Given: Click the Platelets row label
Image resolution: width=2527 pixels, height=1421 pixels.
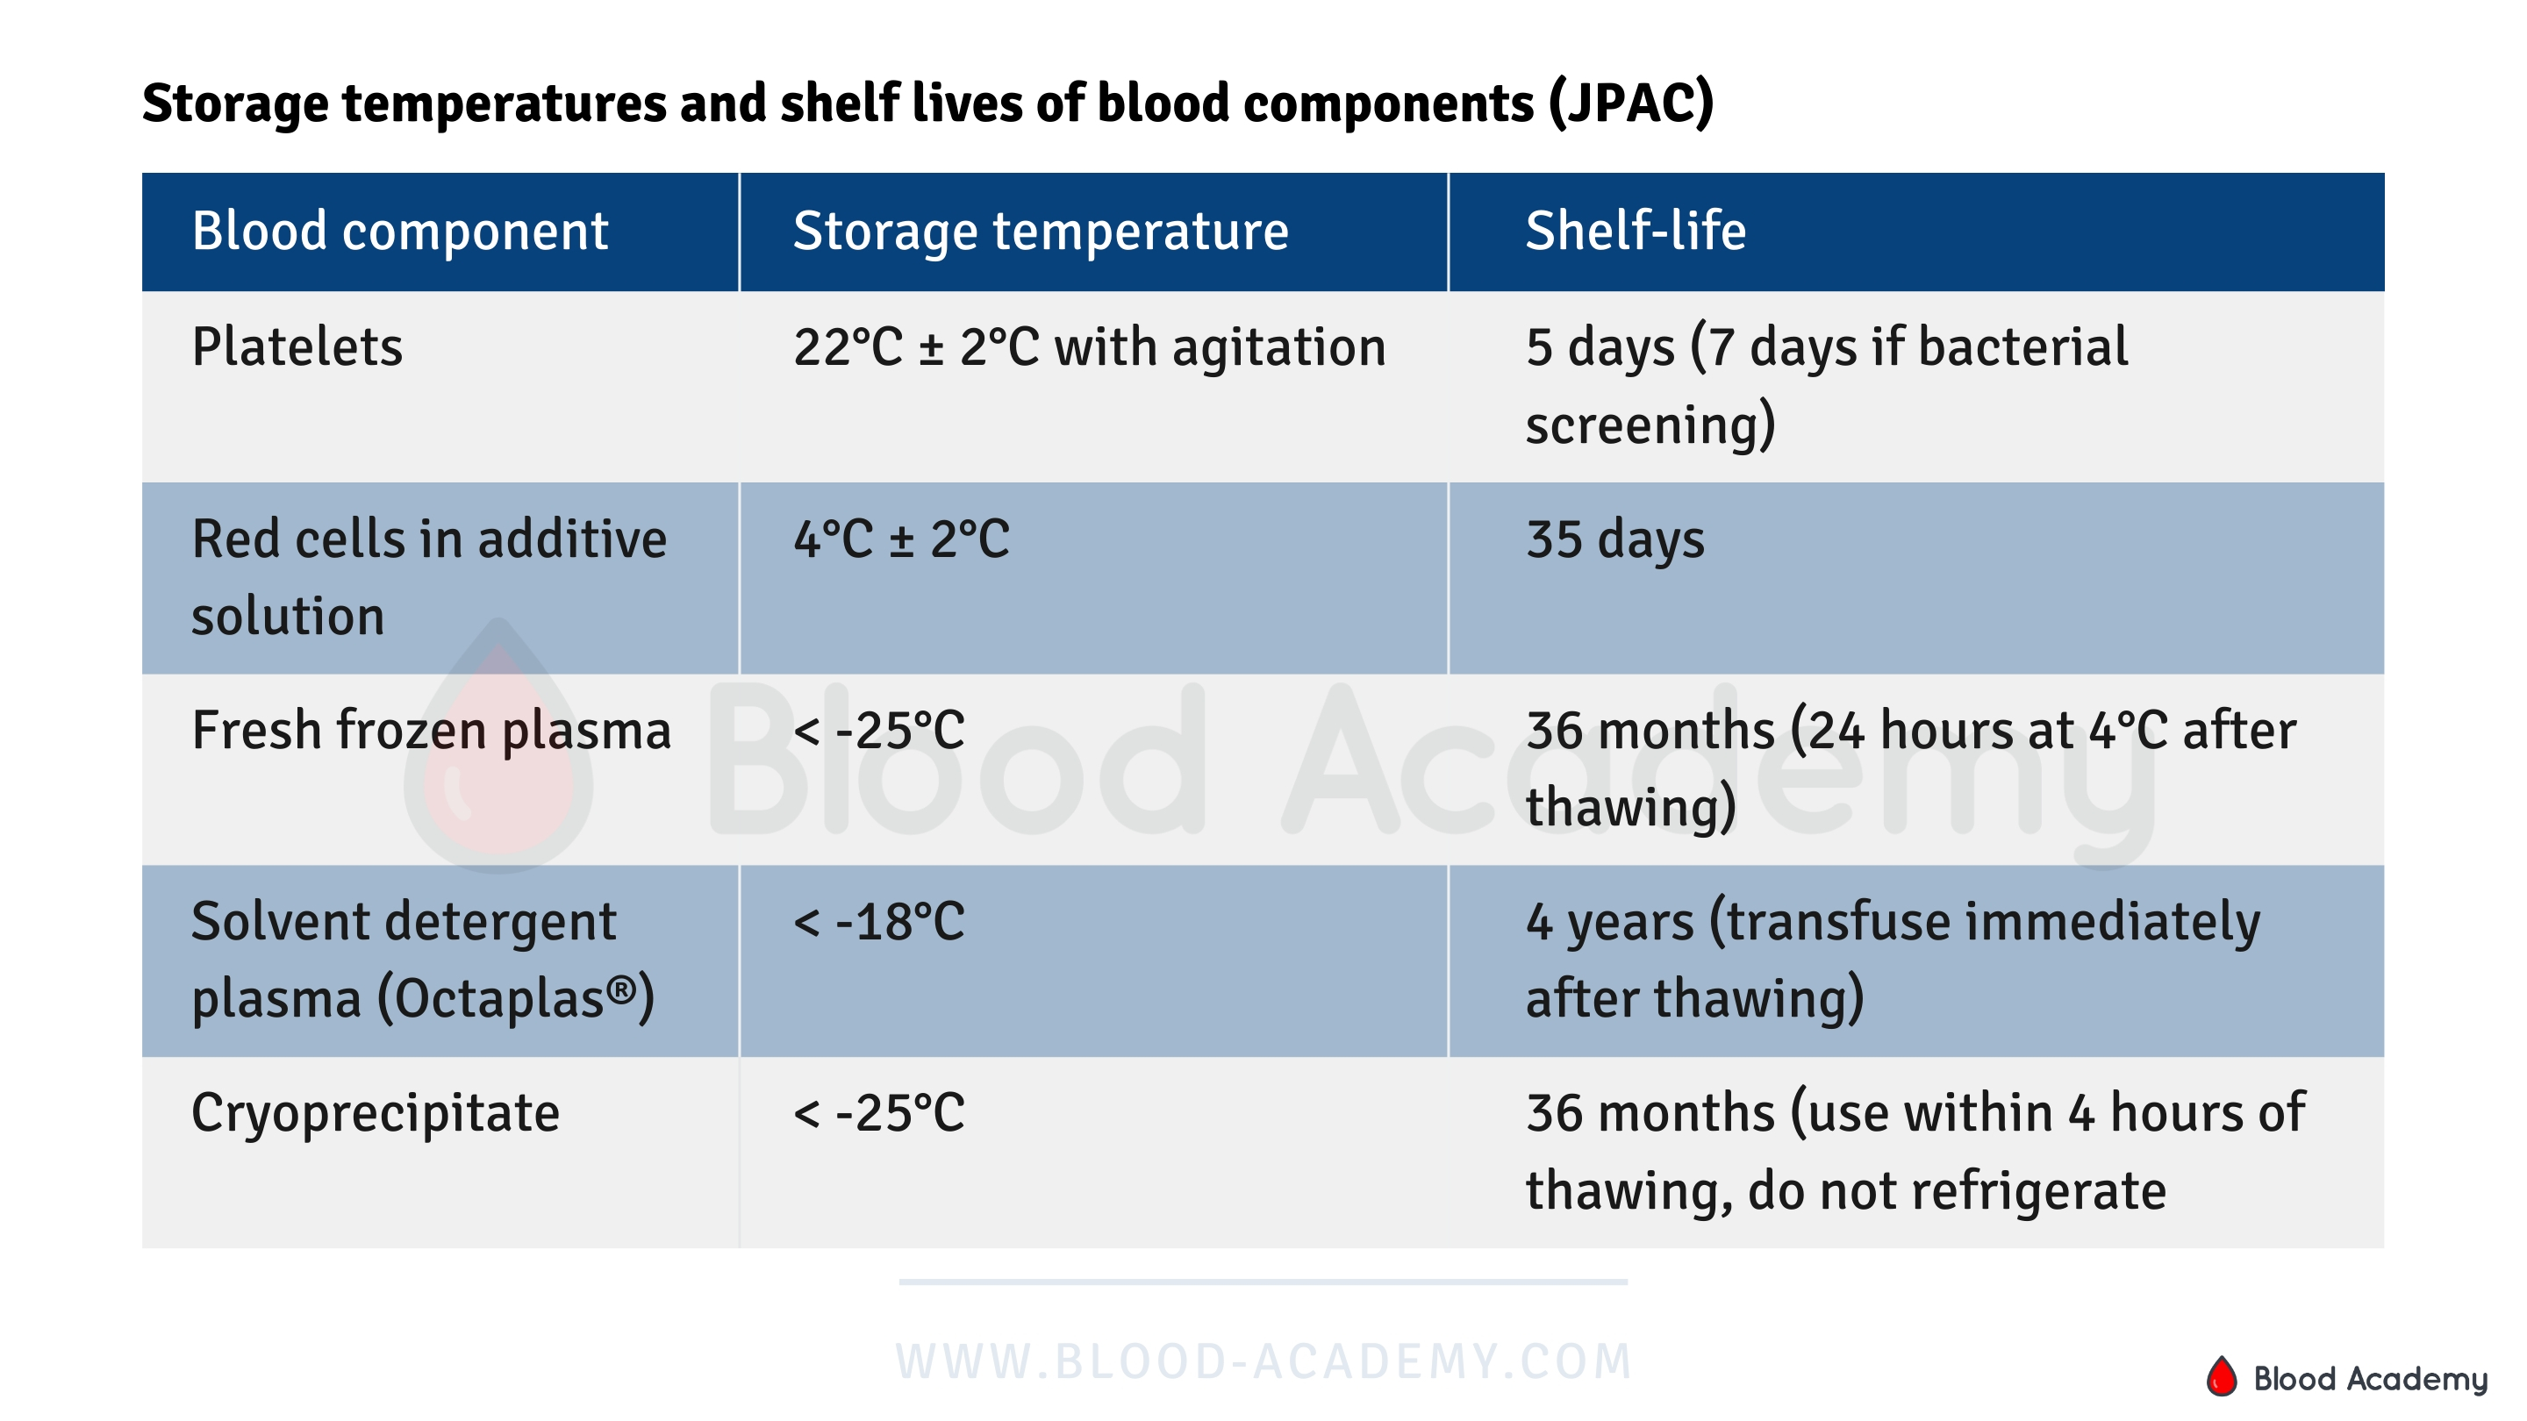Looking at the screenshot, I should (297, 347).
